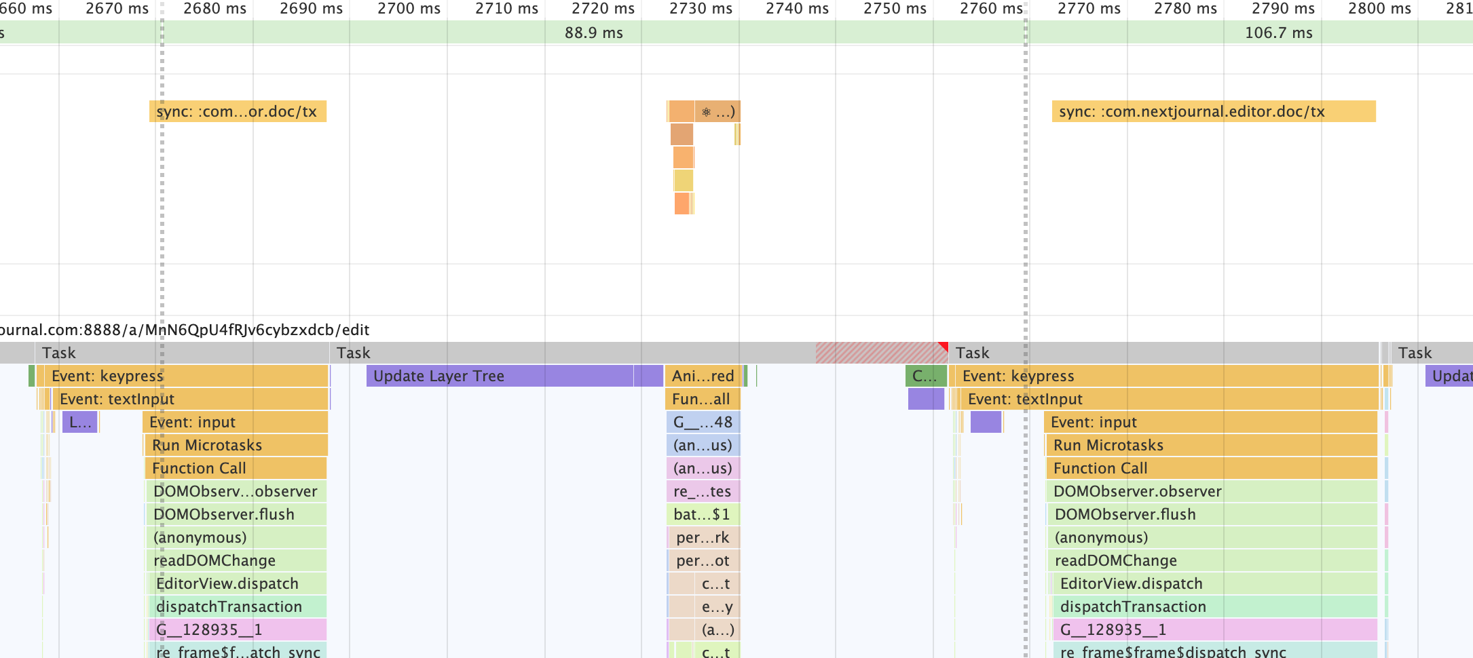Select the 88.9 ms frame bar
1473x658 pixels.
click(593, 33)
